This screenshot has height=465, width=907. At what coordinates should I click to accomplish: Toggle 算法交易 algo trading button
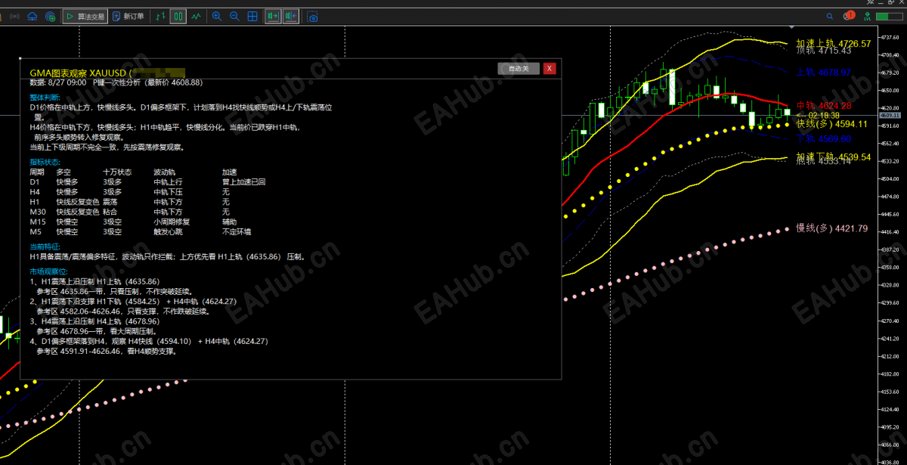tap(85, 16)
